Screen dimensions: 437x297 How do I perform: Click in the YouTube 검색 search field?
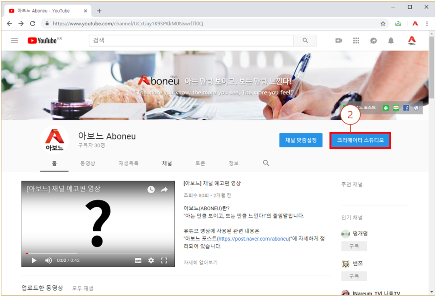191,41
